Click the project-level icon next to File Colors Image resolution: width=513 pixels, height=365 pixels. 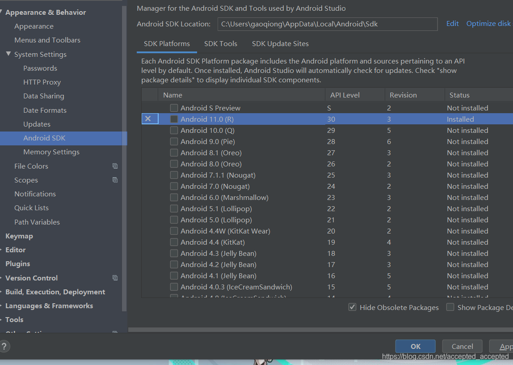[115, 166]
